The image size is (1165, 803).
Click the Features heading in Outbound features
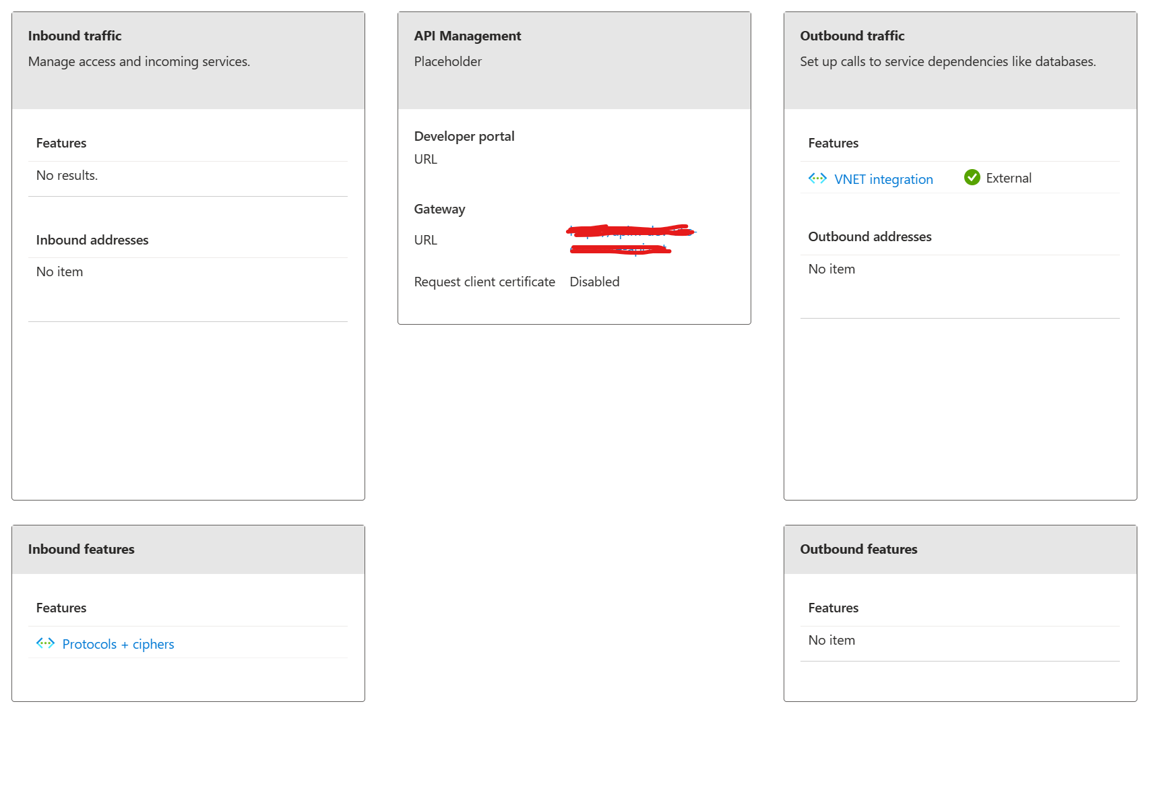(x=833, y=608)
